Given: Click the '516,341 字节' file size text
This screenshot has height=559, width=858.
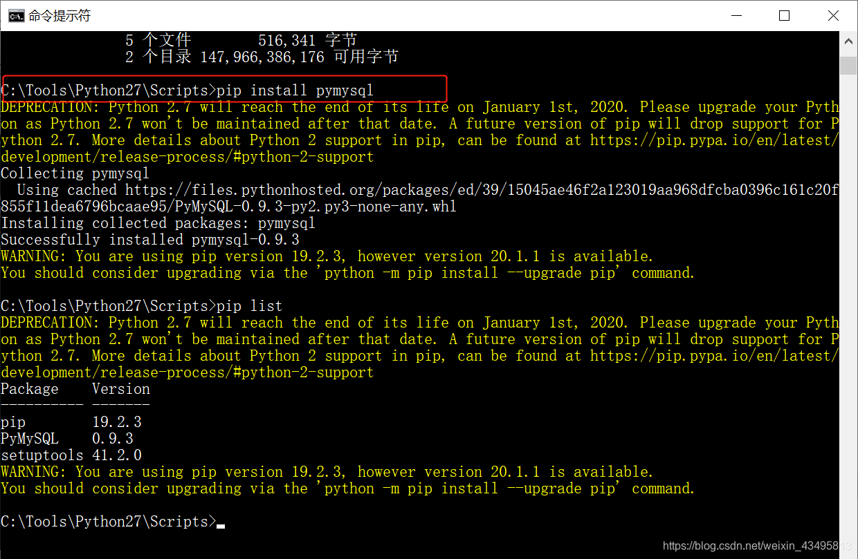Looking at the screenshot, I should pos(308,41).
